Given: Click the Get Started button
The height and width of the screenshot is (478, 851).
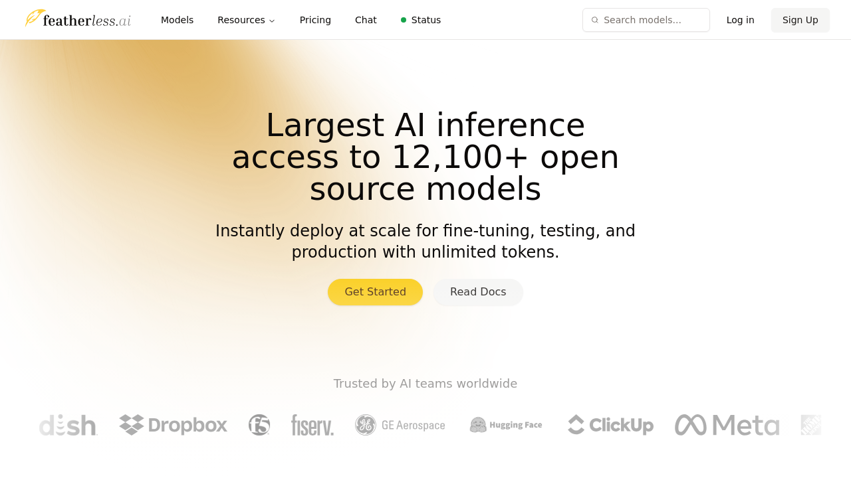Looking at the screenshot, I should point(375,292).
